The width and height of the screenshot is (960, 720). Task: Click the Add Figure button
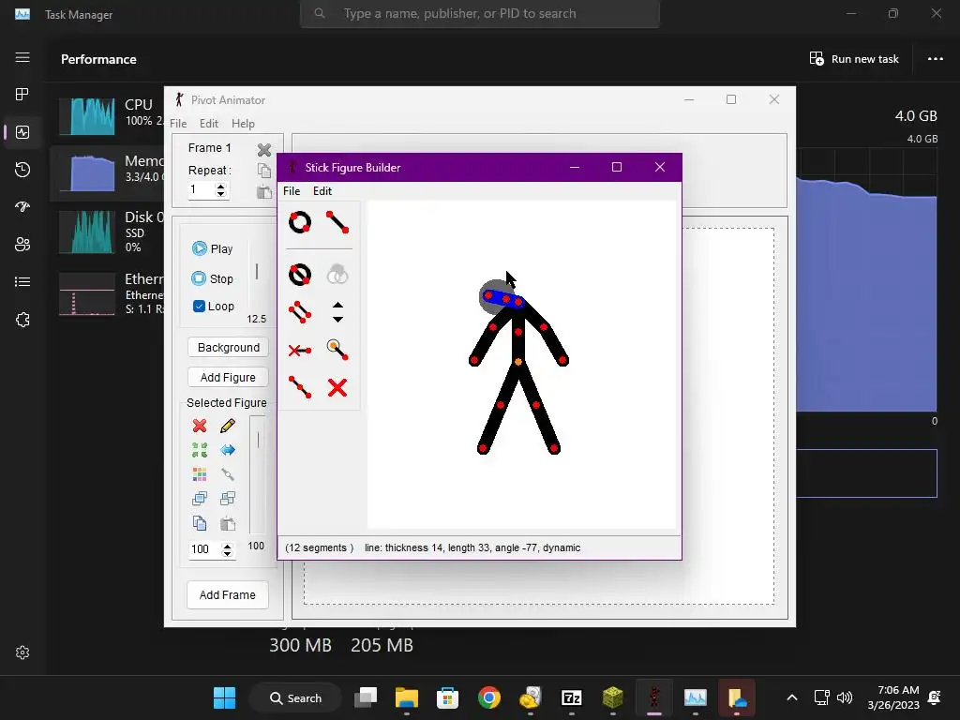tap(229, 377)
